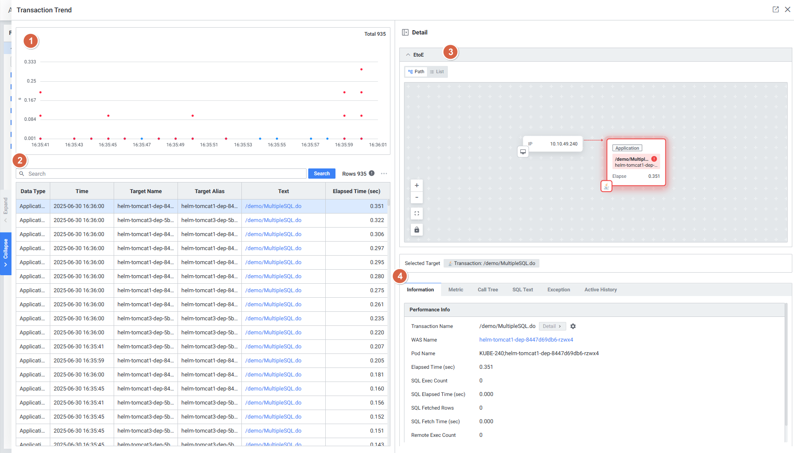Viewport: 794px width, 453px height.
Task: Click the red error icon on application node
Action: tap(654, 159)
